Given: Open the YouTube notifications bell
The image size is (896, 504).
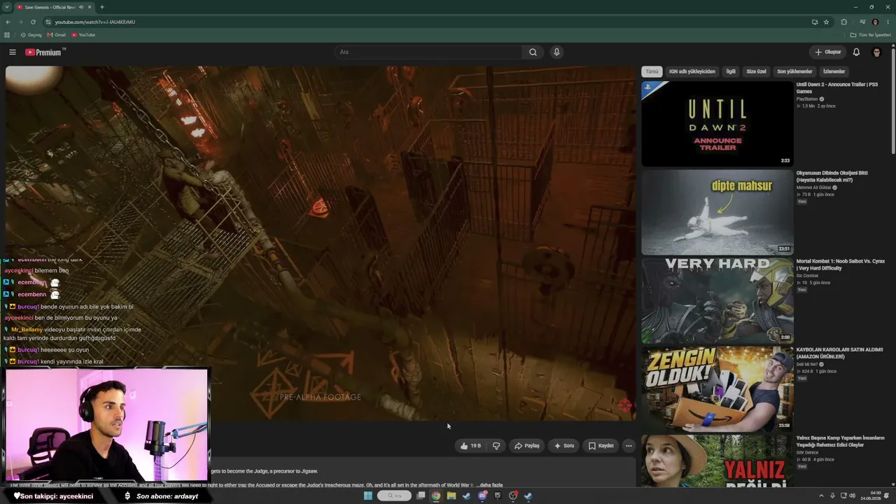Looking at the screenshot, I should coord(856,52).
